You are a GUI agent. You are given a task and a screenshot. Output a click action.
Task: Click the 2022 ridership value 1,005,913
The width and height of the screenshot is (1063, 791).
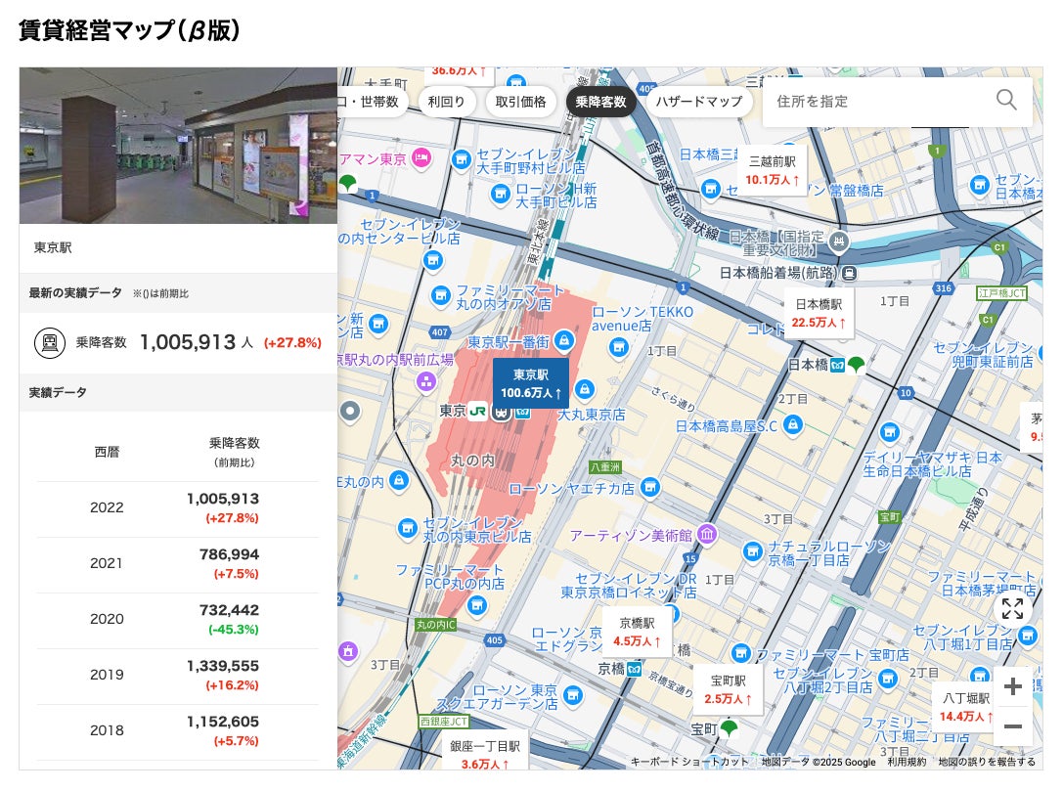pos(223,499)
